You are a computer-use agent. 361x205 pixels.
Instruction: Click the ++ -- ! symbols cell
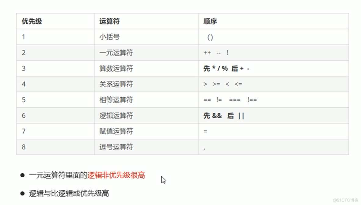point(216,53)
